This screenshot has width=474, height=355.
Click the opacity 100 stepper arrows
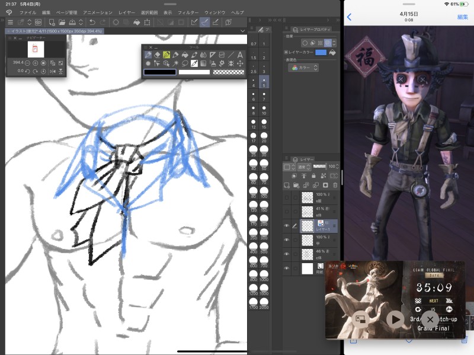337,167
